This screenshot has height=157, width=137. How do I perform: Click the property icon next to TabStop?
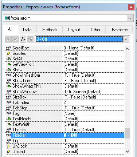click(x=8, y=108)
